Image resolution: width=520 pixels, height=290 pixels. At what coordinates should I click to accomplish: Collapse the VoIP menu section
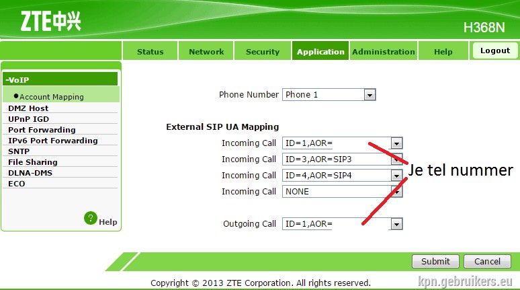60,79
